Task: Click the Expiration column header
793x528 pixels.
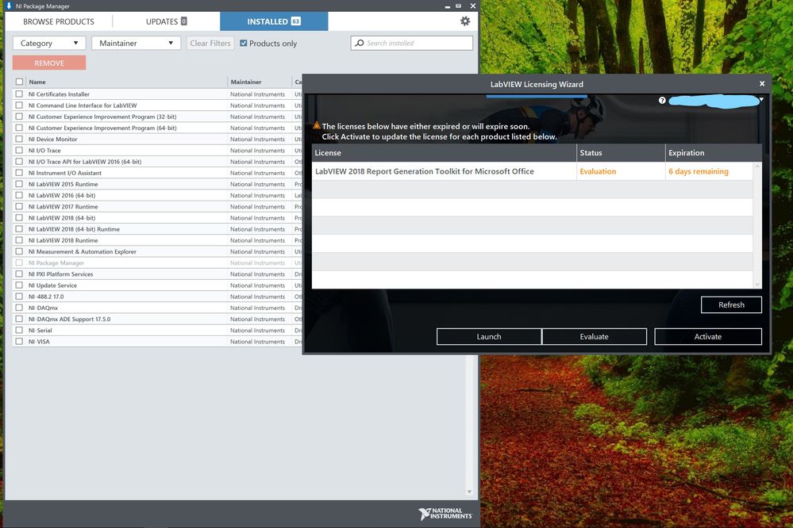Action: [x=714, y=152]
